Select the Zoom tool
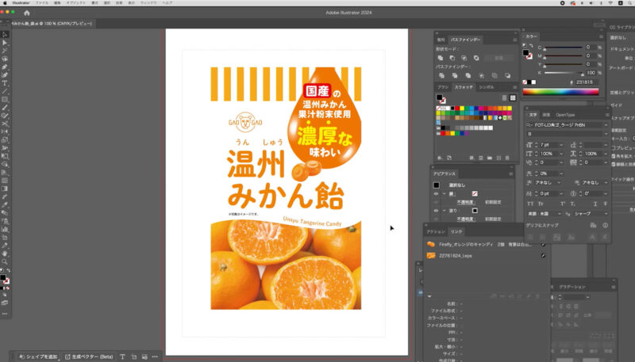Screen dimensions: 635x362 (5, 261)
